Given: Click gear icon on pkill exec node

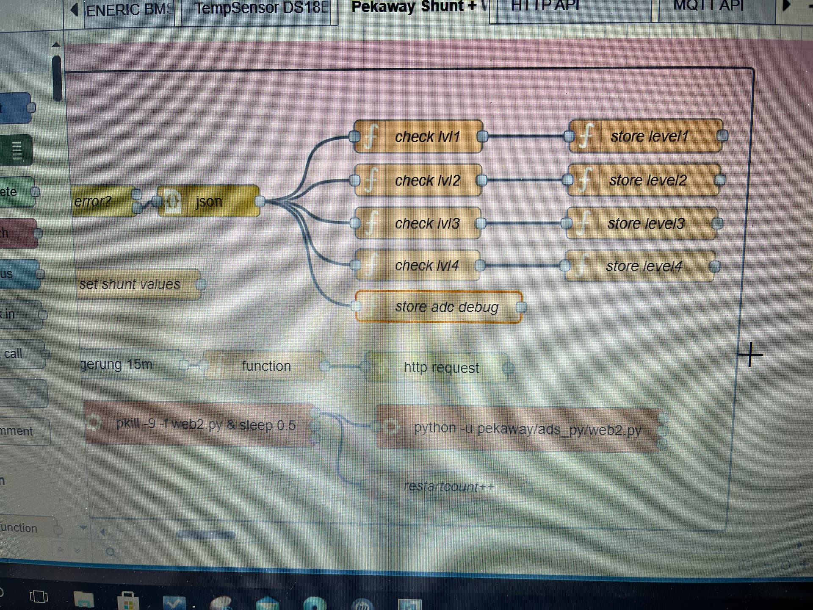Looking at the screenshot, I should pos(94,422).
